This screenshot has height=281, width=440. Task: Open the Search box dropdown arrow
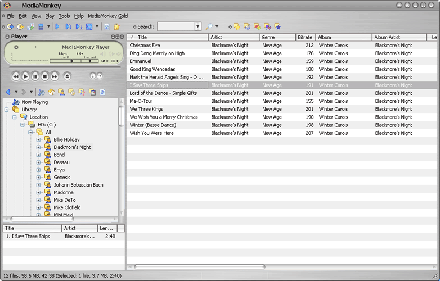(198, 26)
